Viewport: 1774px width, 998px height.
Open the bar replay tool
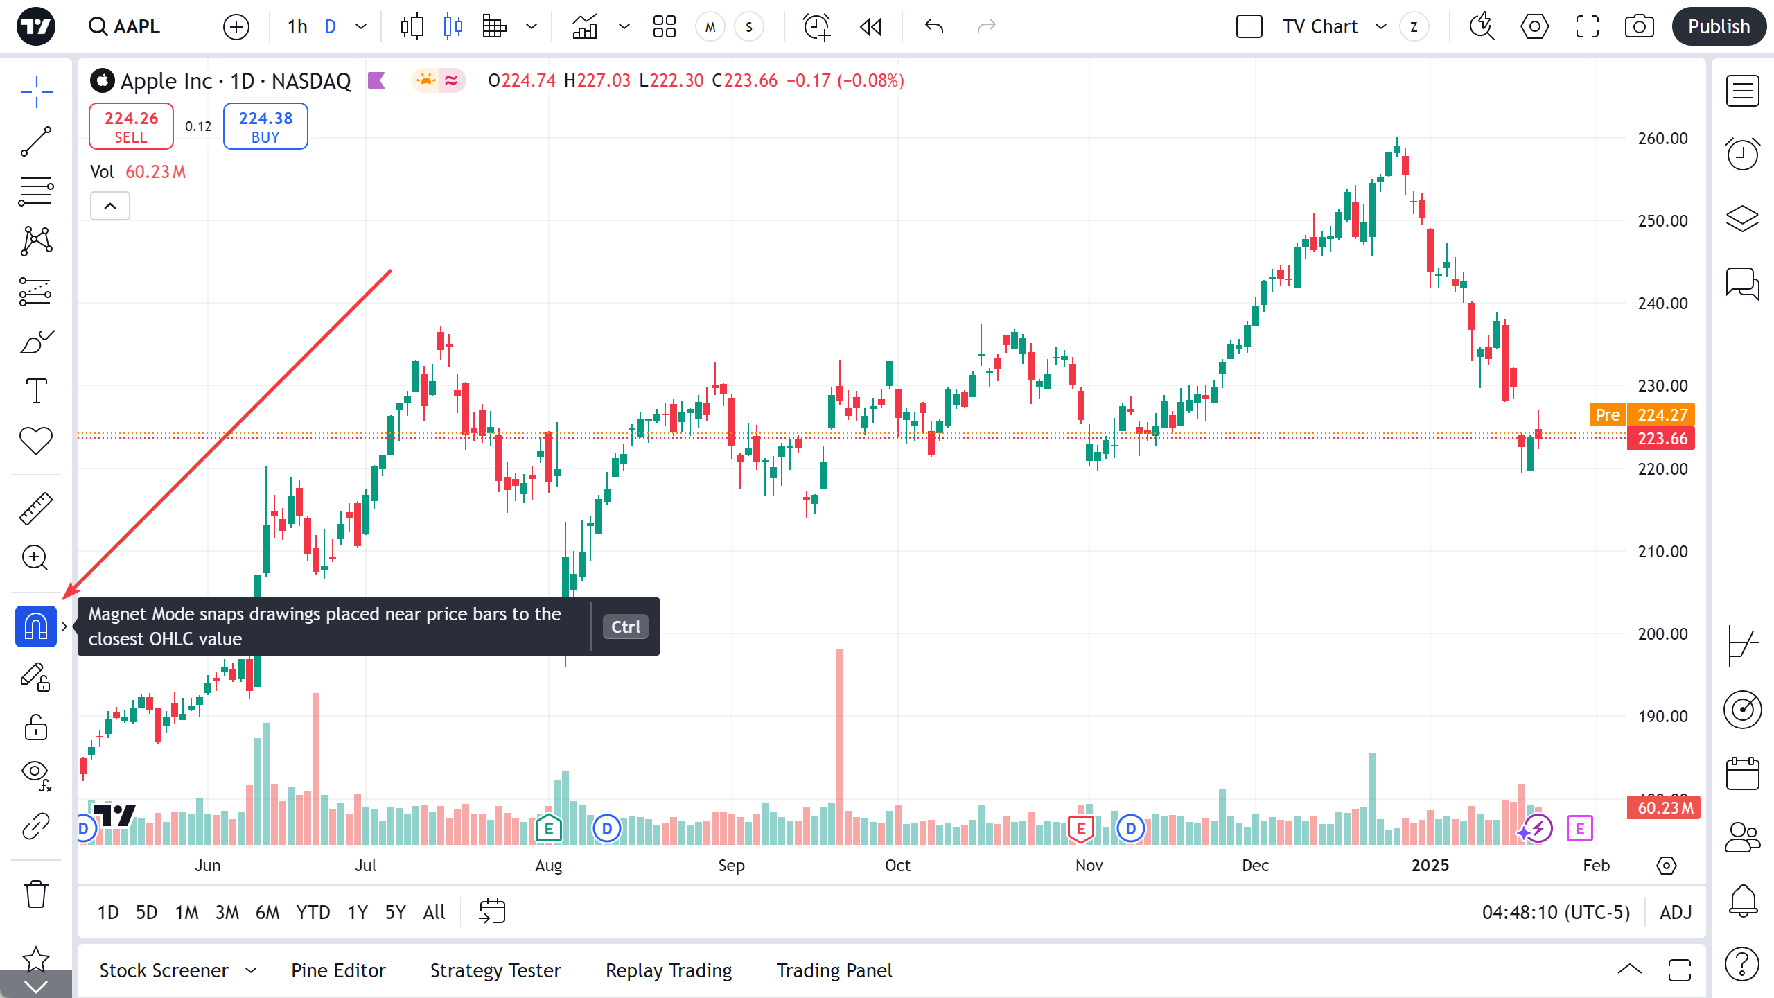point(870,27)
